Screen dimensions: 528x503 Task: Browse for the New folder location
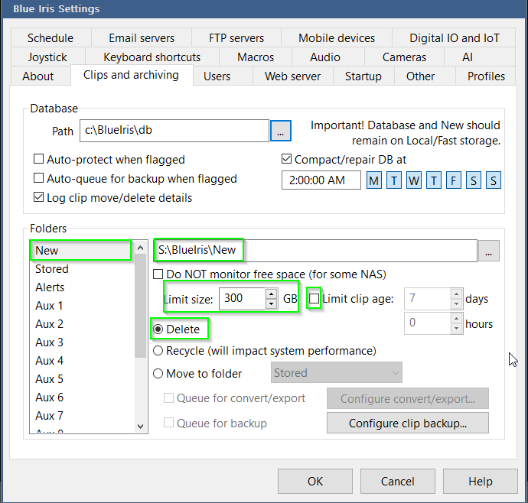tap(489, 251)
